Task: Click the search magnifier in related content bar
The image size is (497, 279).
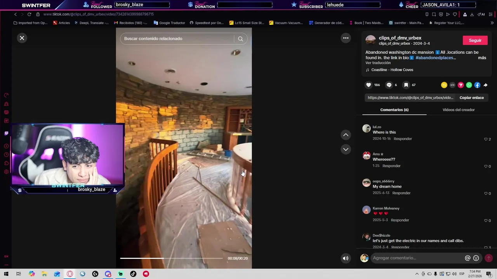Action: pos(240,39)
